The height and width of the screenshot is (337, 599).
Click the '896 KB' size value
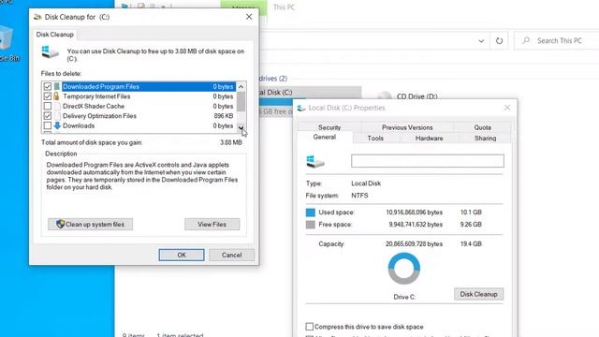click(x=224, y=116)
